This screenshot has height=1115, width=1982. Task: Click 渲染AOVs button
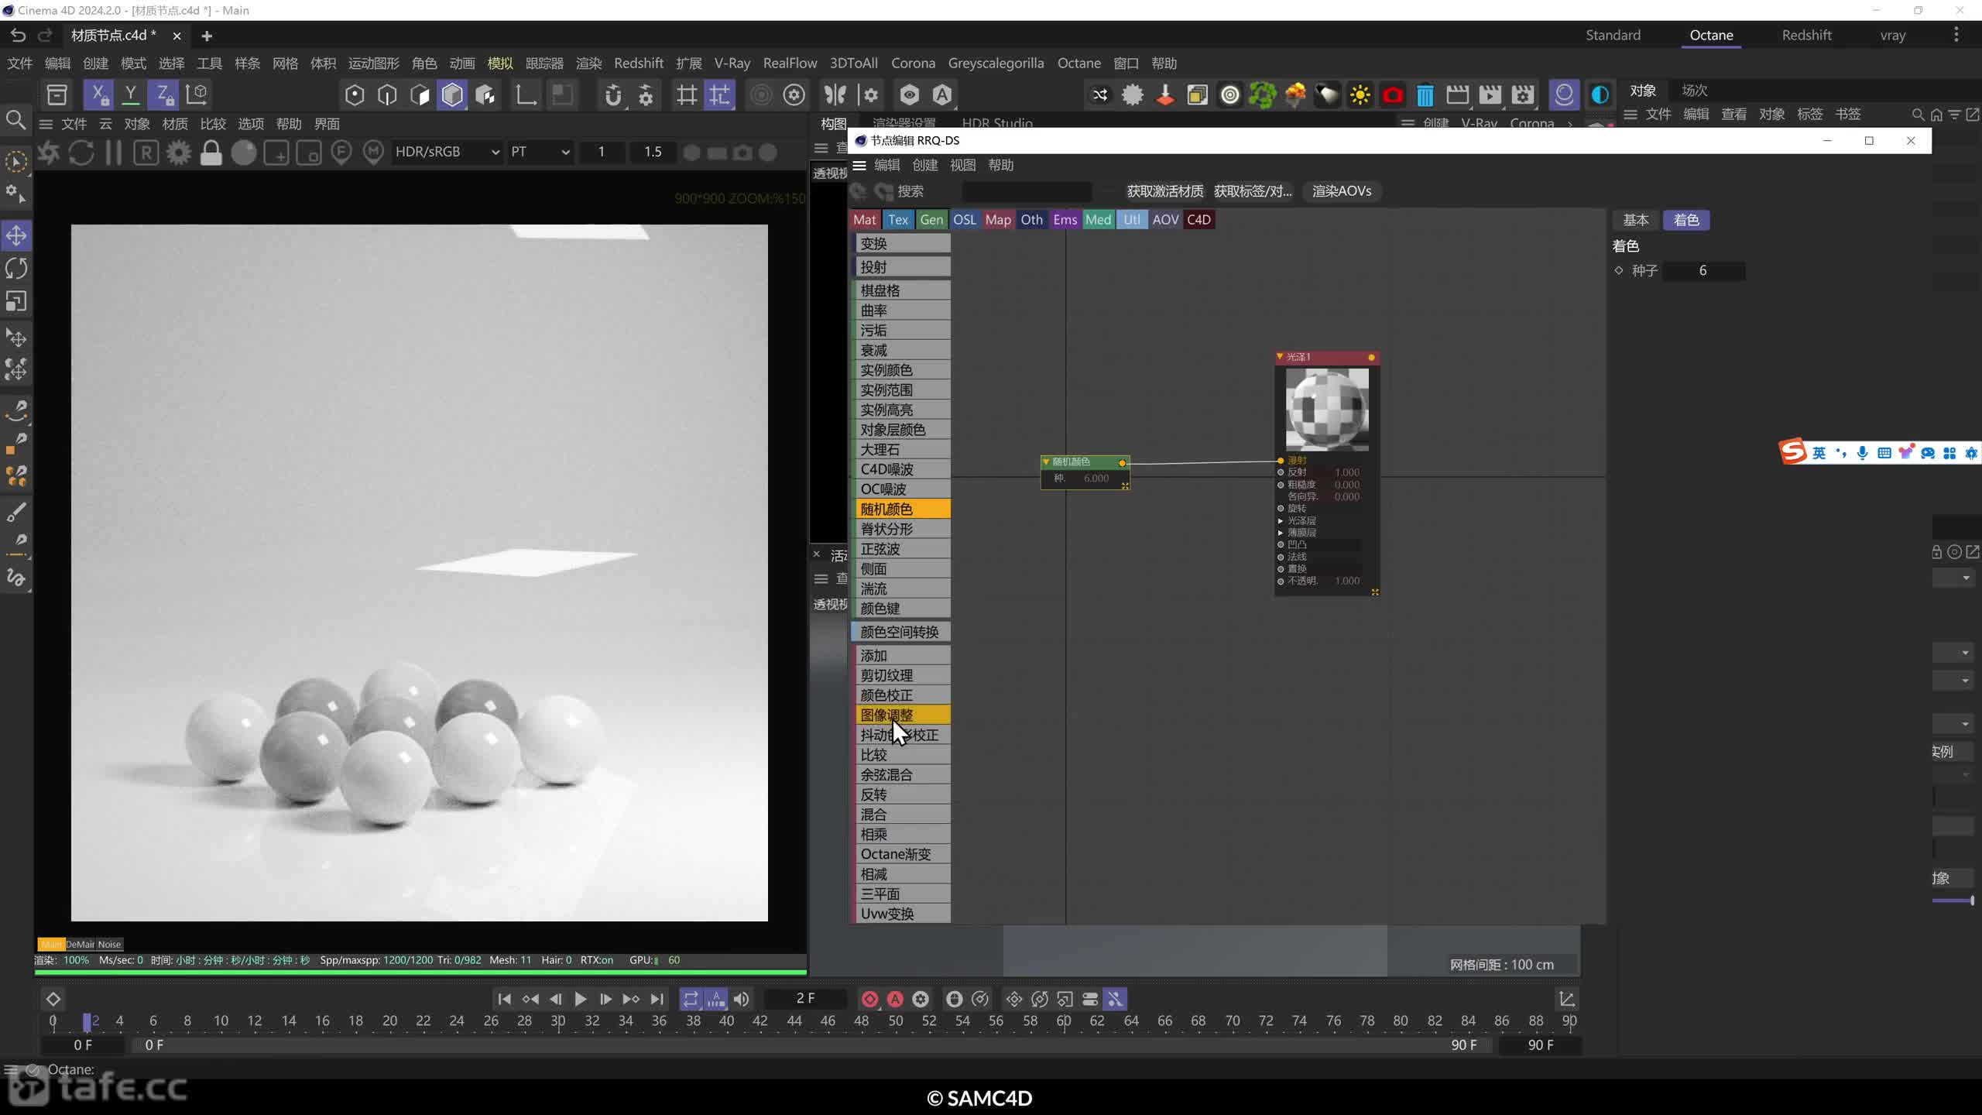1342,191
